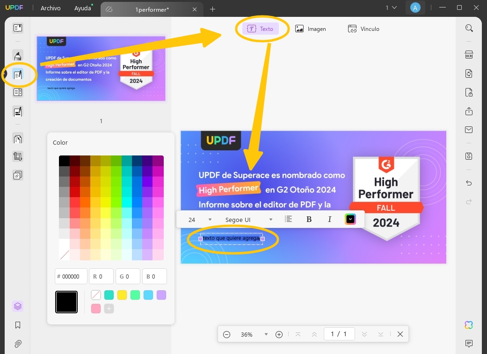Click the Imagen button in the top toolbar

(x=311, y=29)
